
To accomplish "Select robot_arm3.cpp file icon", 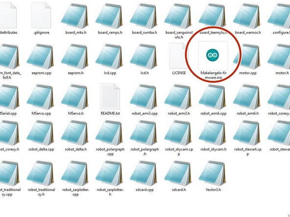I will pyautogui.click(x=144, y=97).
